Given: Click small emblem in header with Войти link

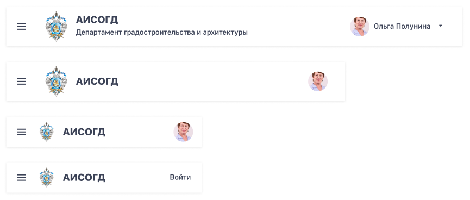Looking at the screenshot, I should click(x=47, y=178).
